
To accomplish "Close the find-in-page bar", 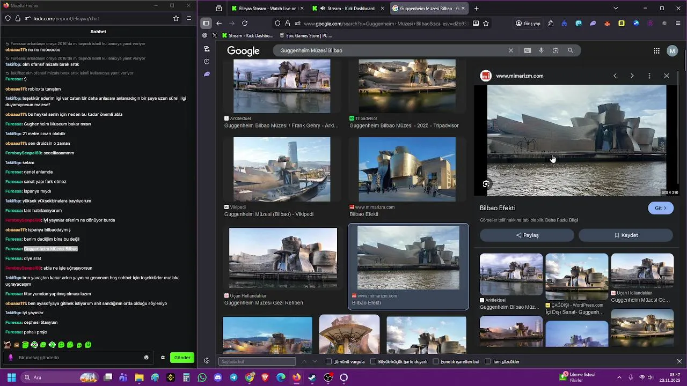I will 679,361.
